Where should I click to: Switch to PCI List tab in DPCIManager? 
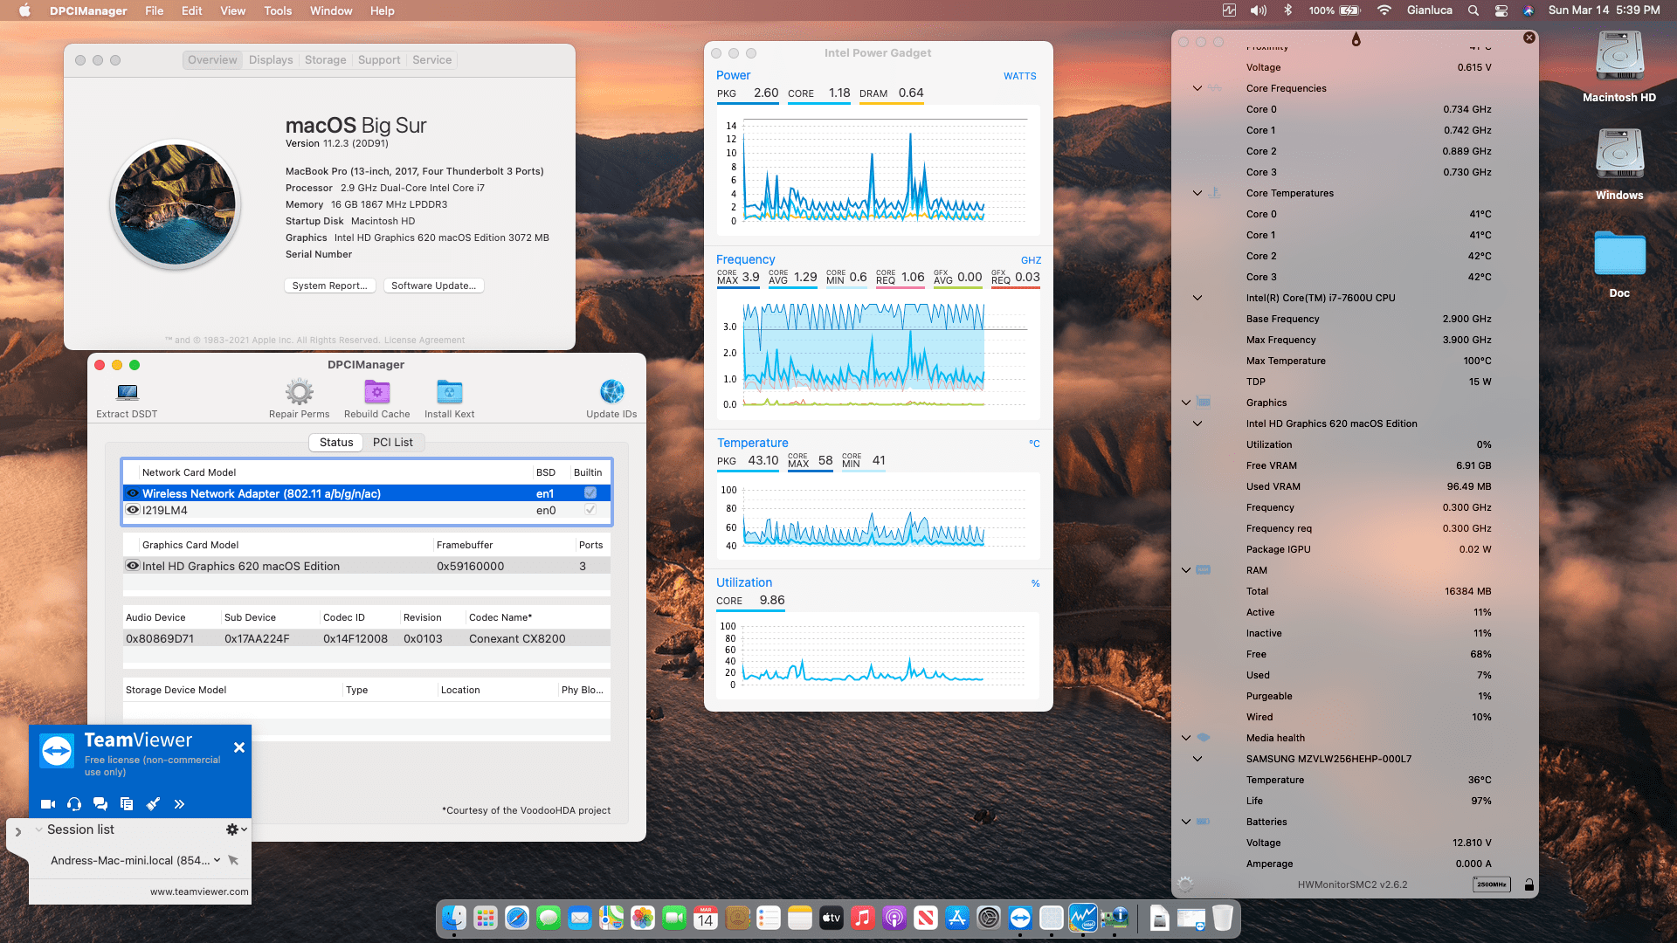tap(392, 443)
